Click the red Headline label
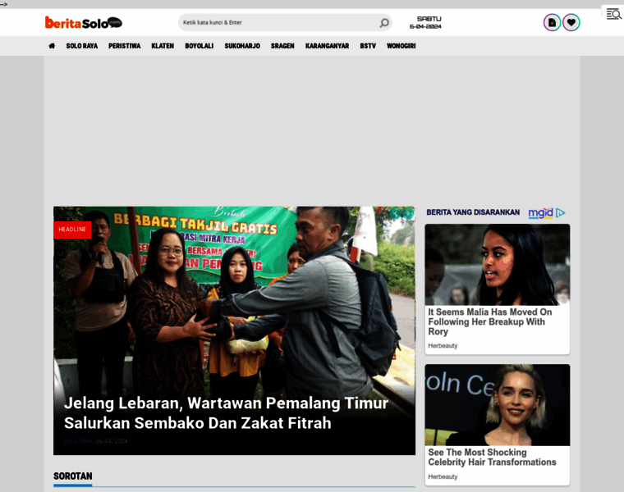Viewport: 624px width, 492px height. click(x=72, y=230)
